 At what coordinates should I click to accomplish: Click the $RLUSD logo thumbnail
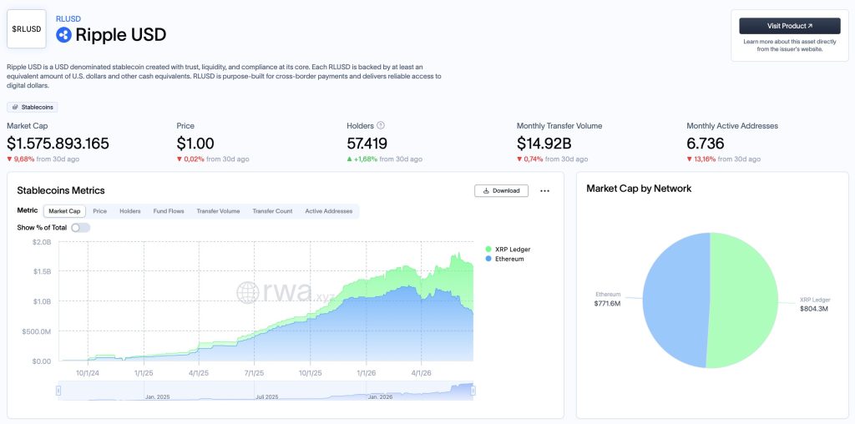[27, 29]
